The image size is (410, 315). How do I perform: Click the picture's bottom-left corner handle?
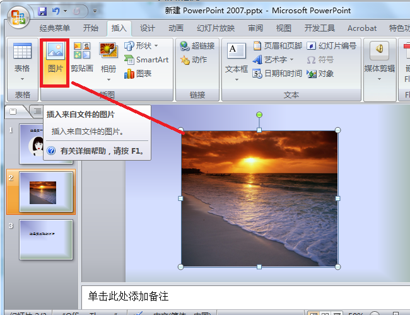tap(180, 267)
